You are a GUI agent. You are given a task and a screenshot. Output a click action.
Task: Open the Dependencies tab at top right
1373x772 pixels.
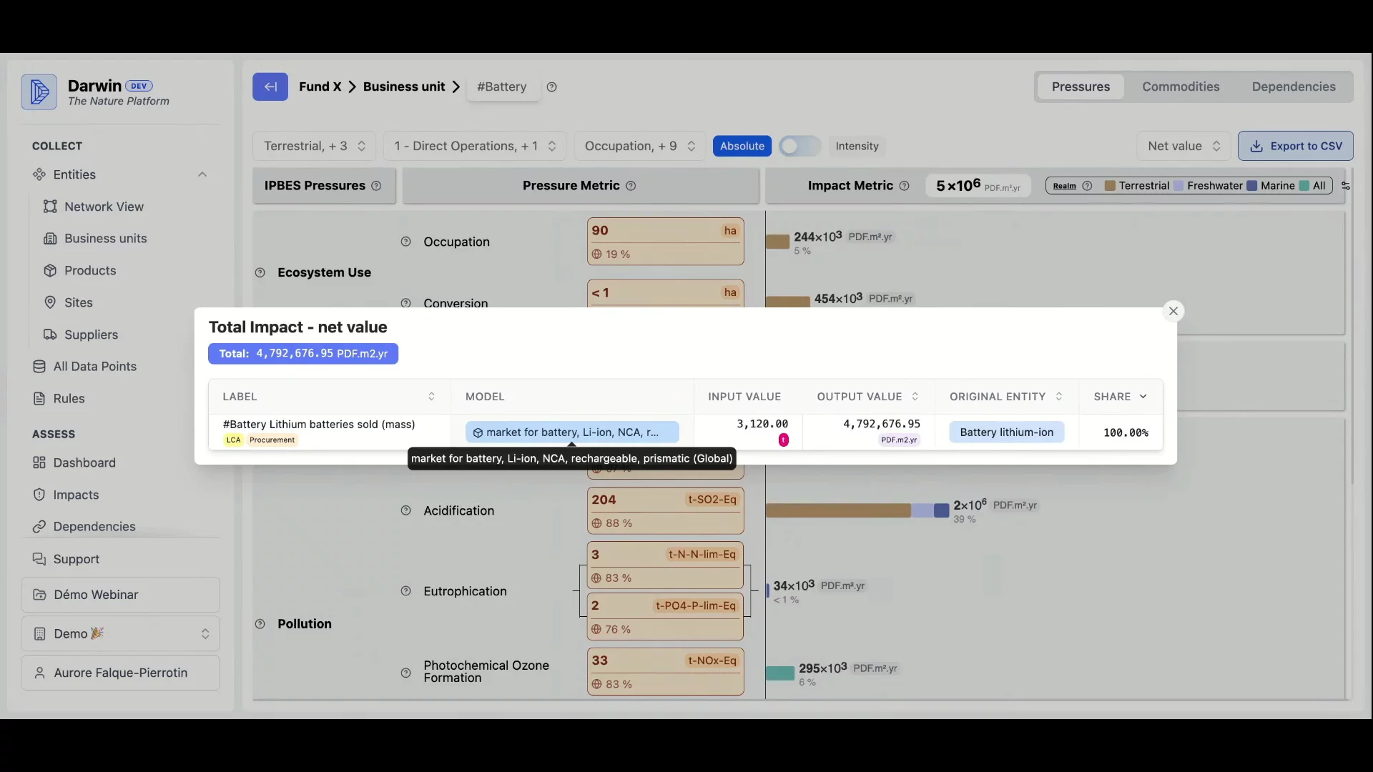click(1293, 86)
